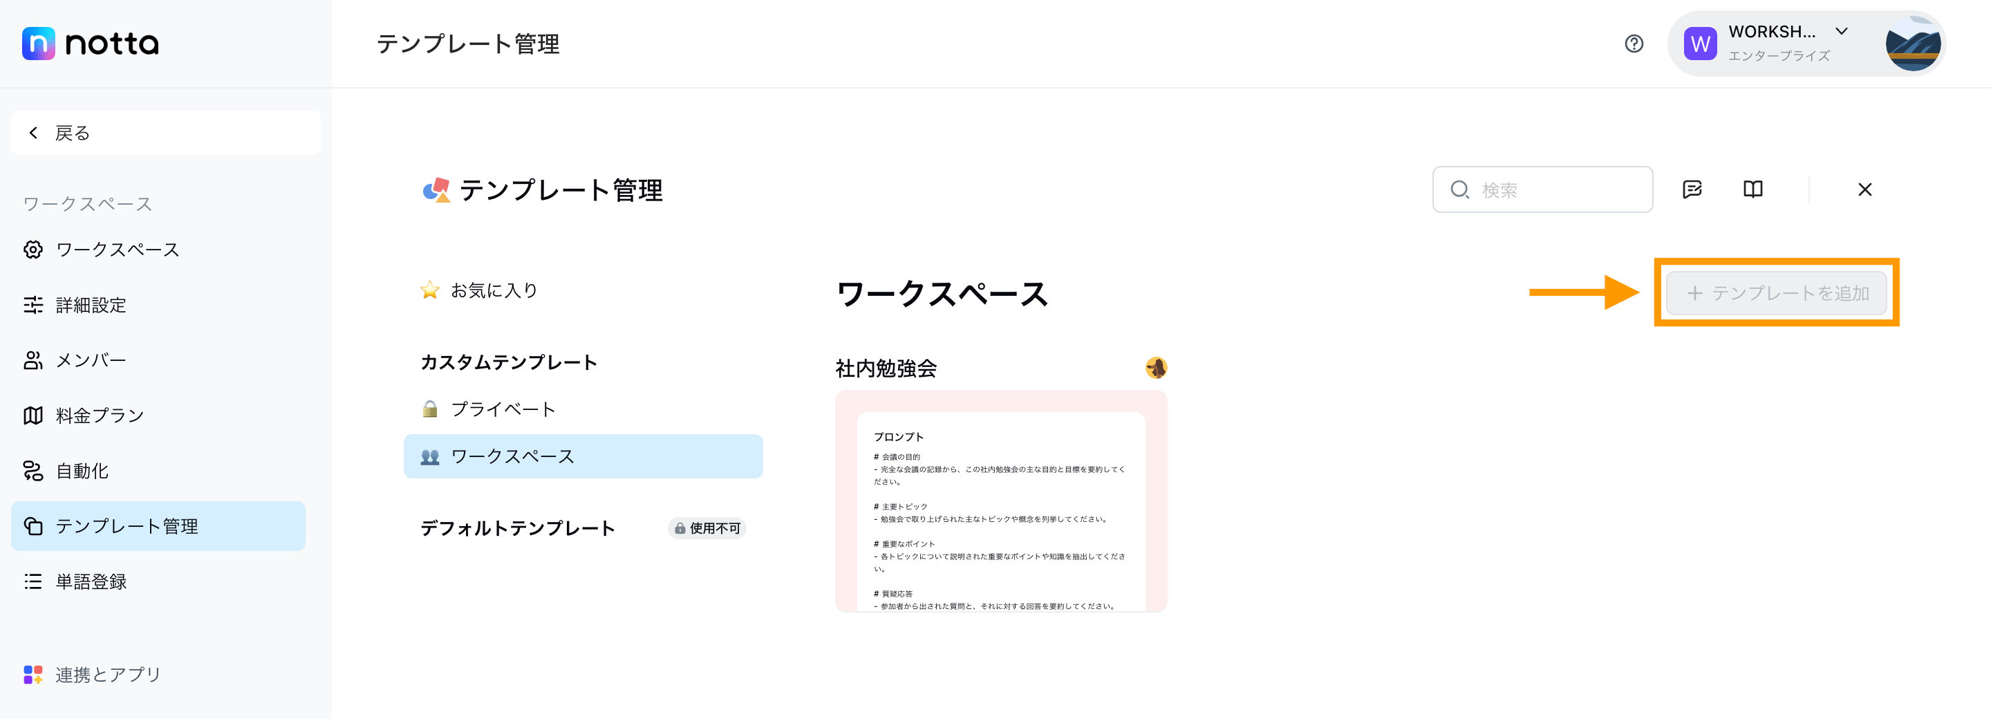This screenshot has height=719, width=1991.
Task: Click the feedback note icon
Action: (x=1692, y=189)
